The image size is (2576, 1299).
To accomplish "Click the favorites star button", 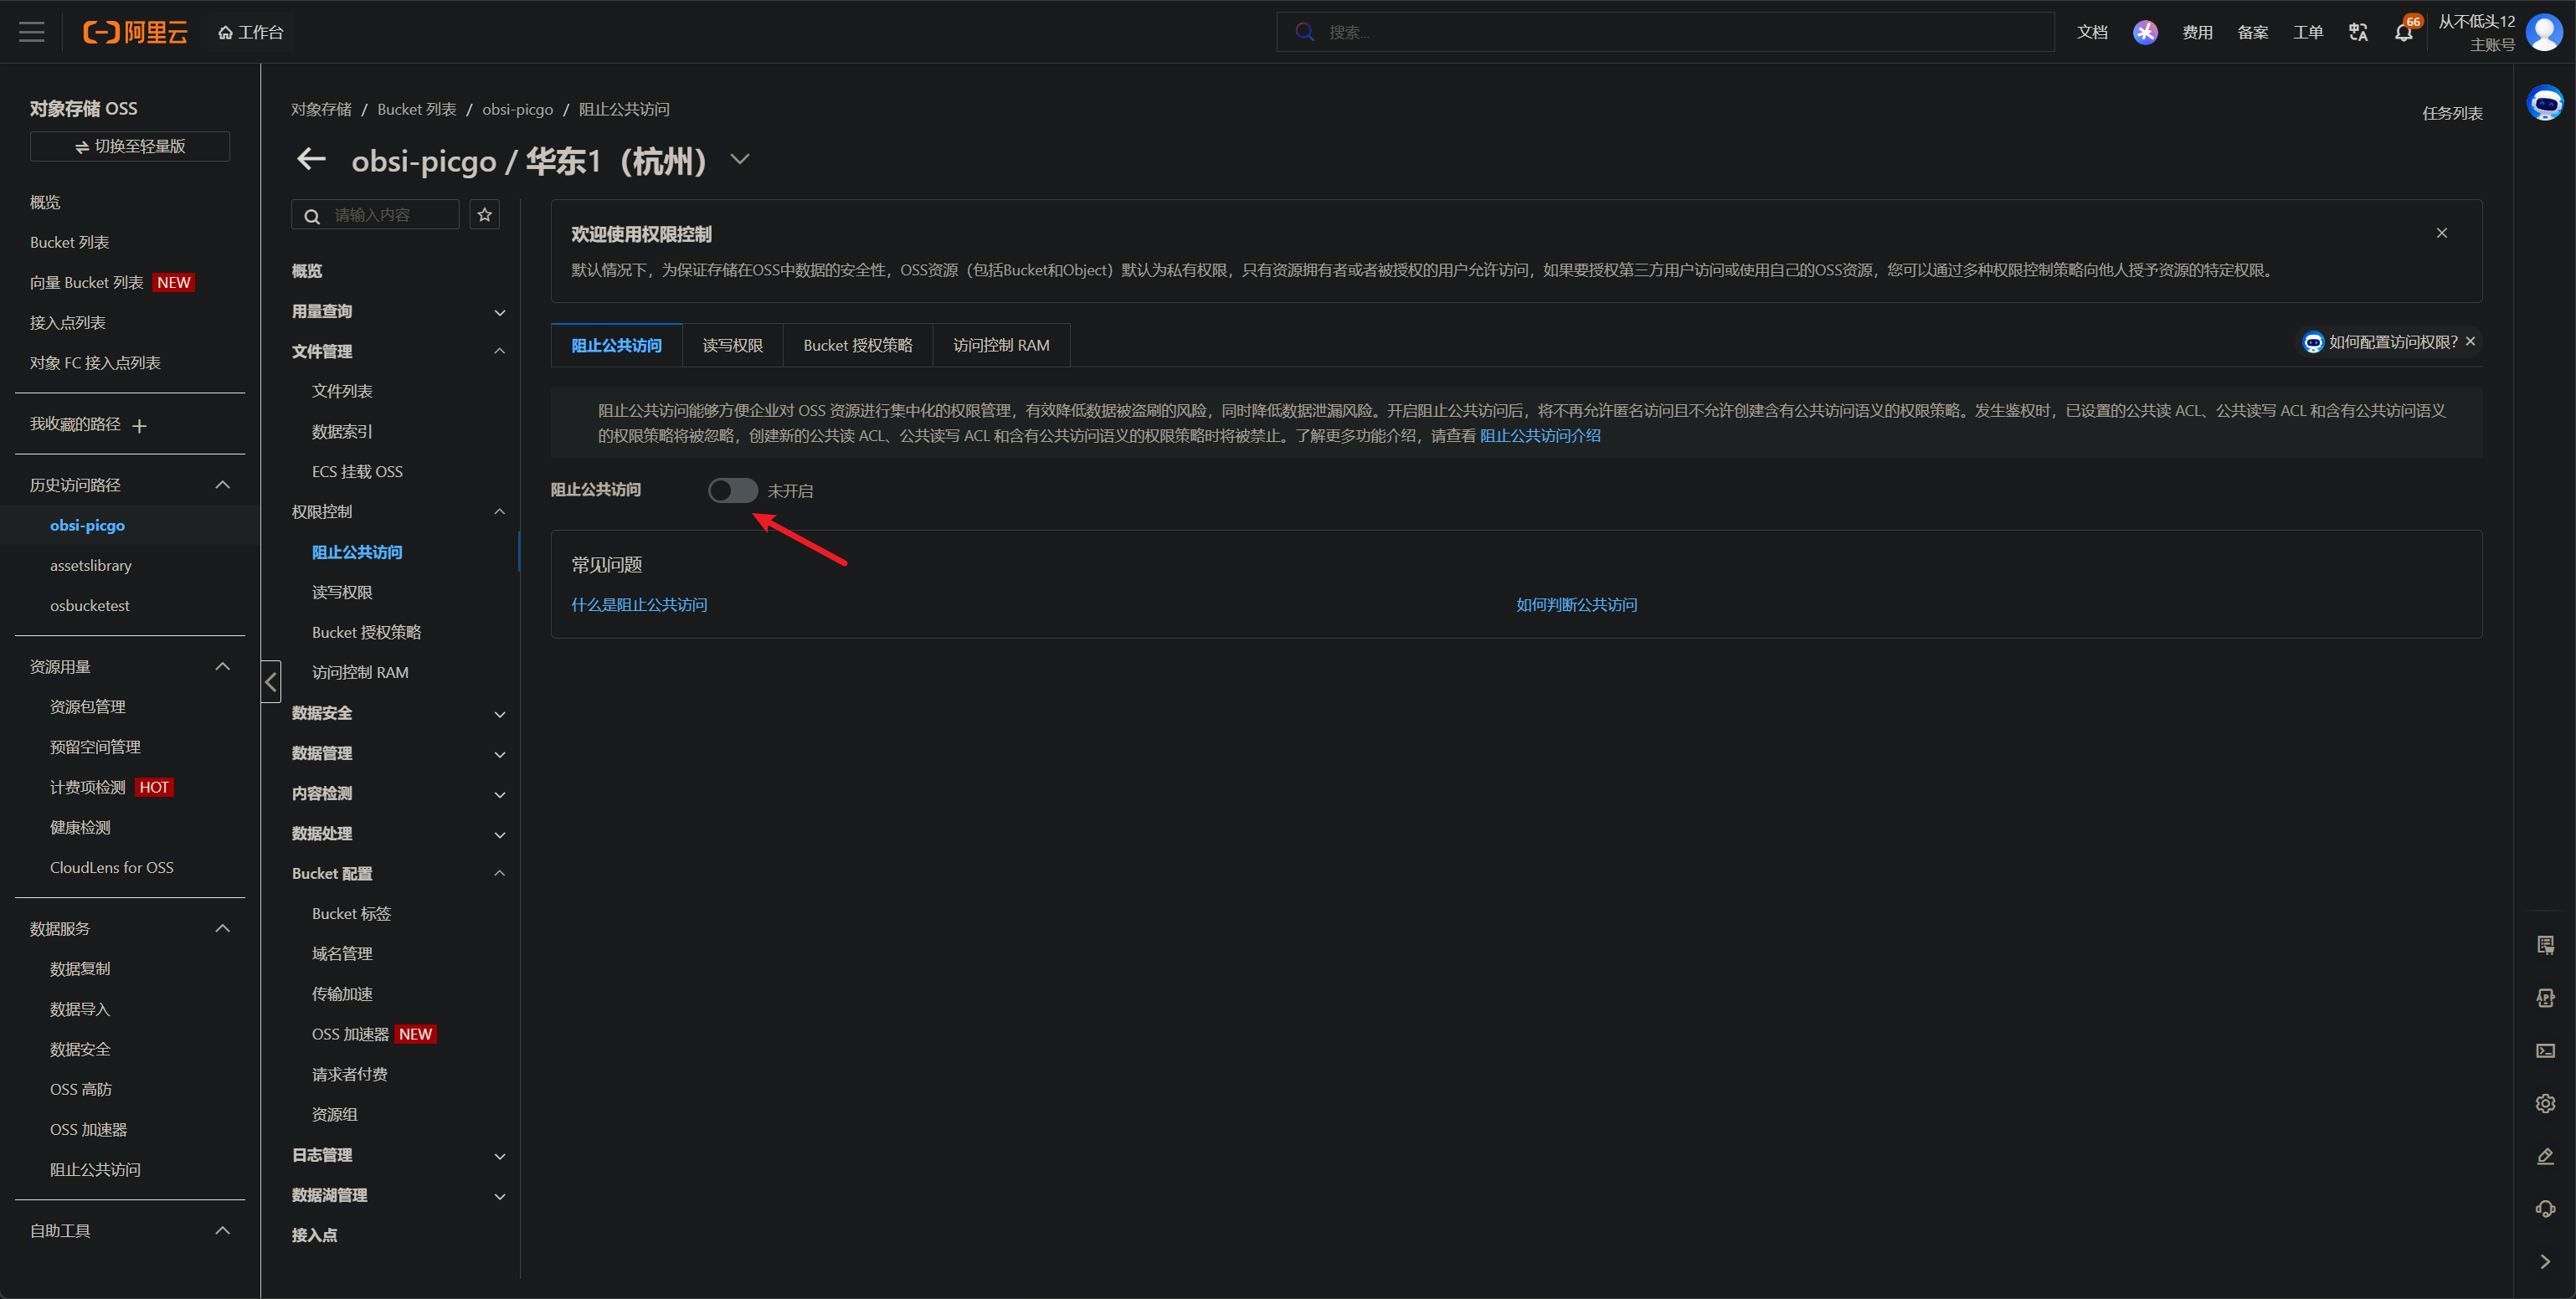I will [x=485, y=215].
